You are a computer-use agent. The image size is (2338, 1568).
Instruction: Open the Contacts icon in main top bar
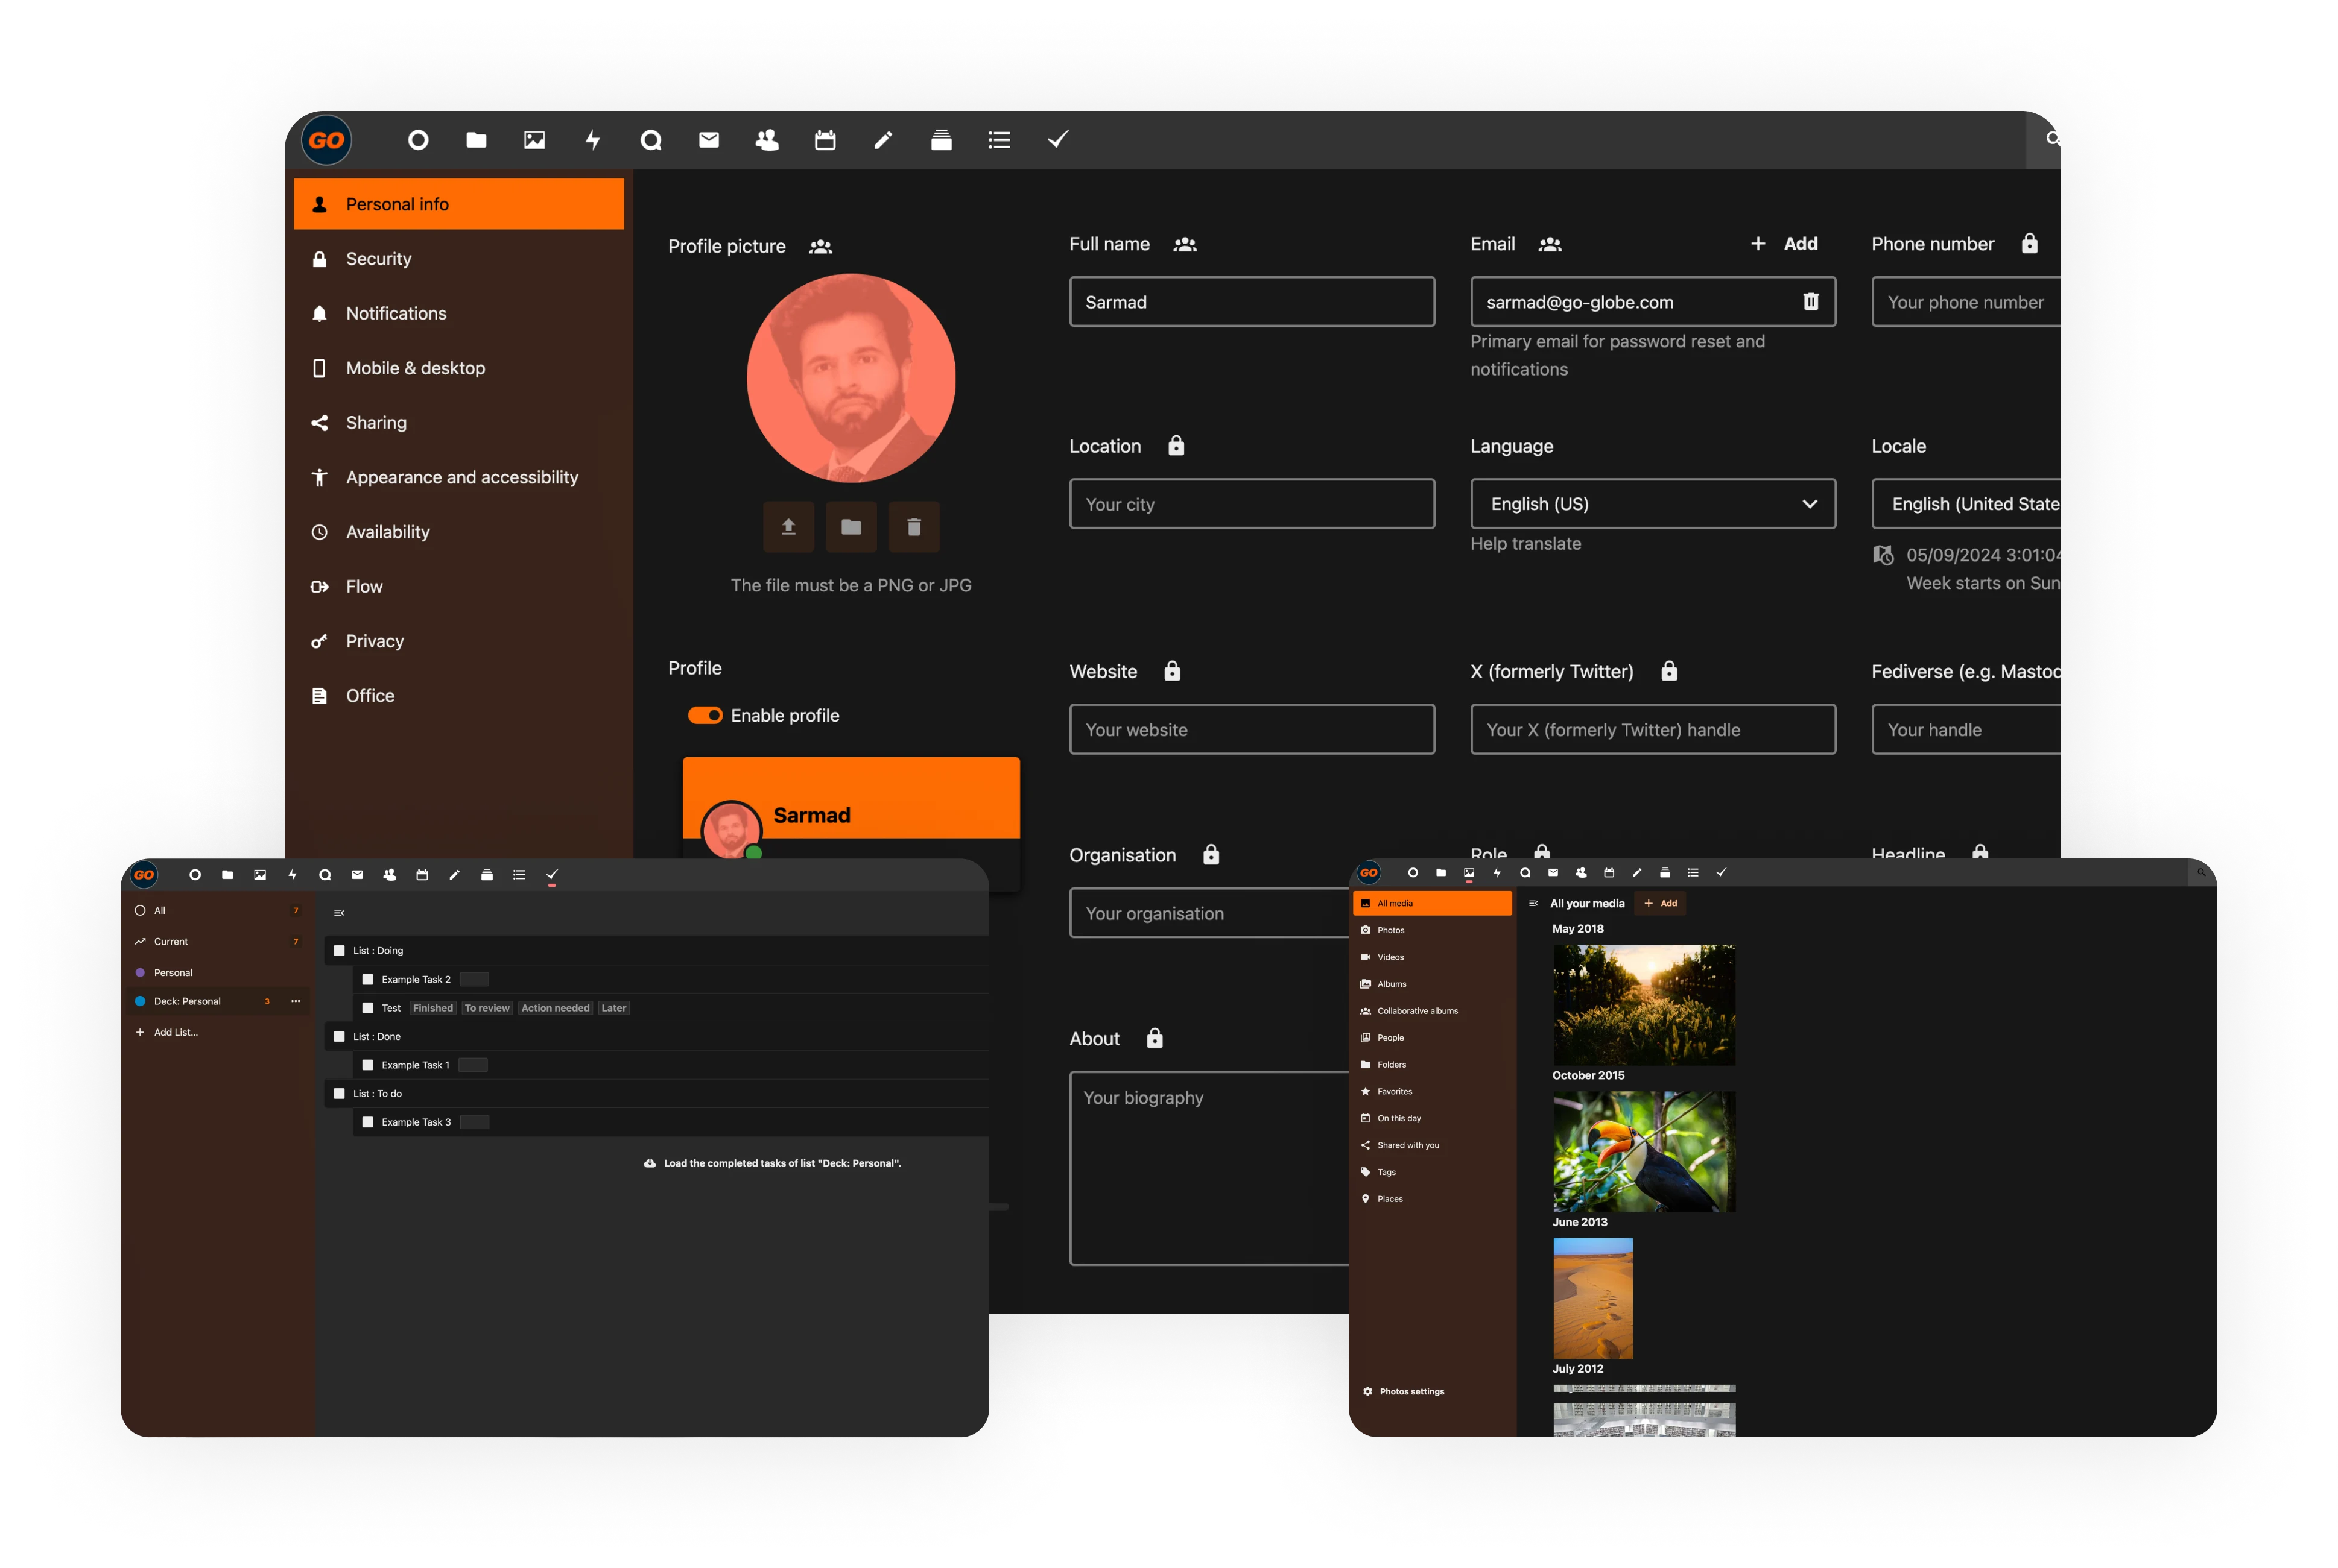766,140
